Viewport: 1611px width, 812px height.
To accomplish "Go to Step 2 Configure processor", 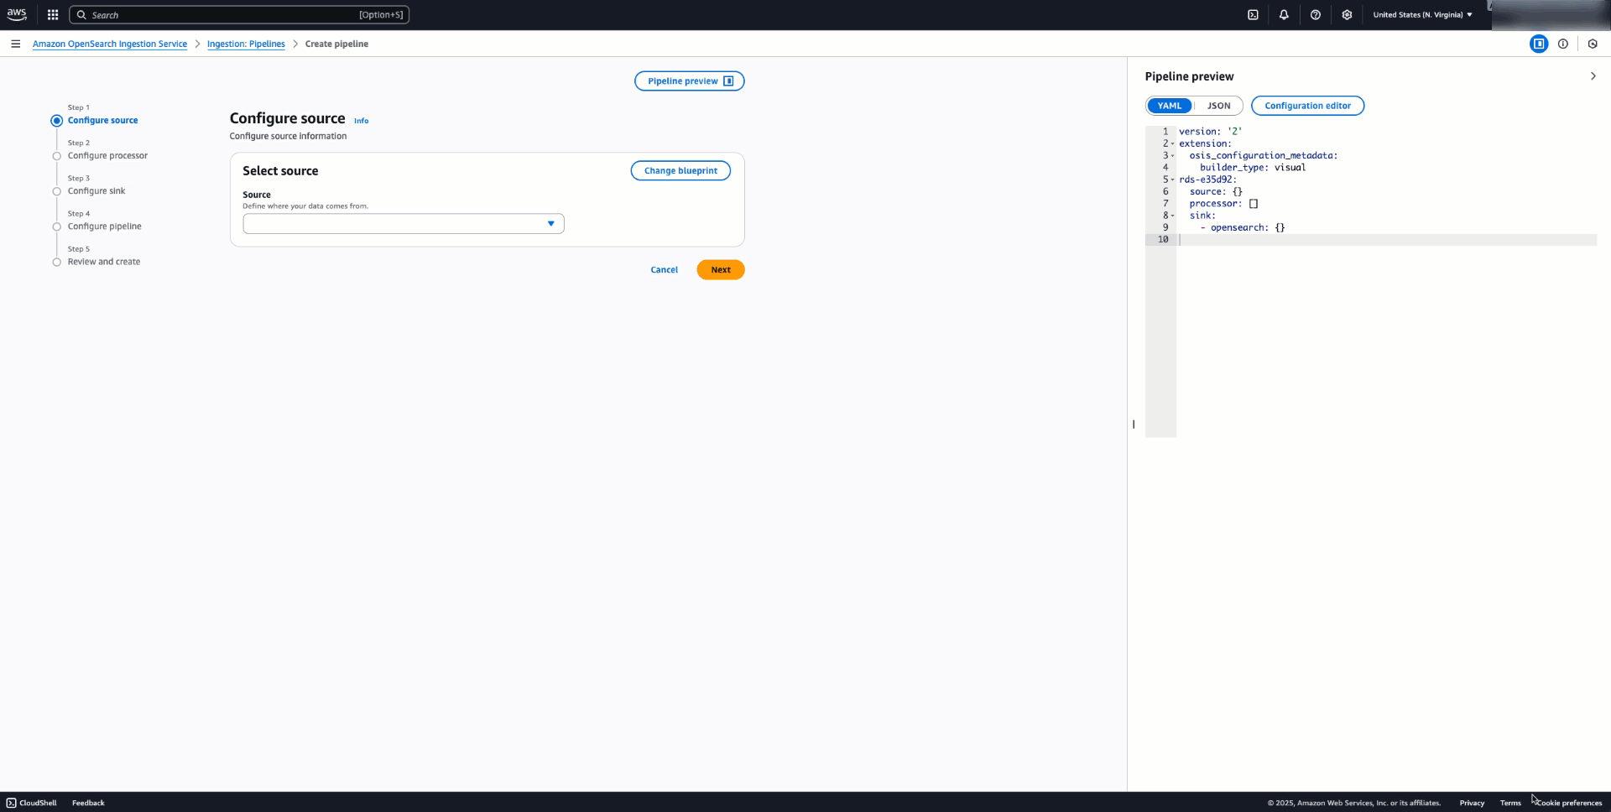I will (x=107, y=156).
